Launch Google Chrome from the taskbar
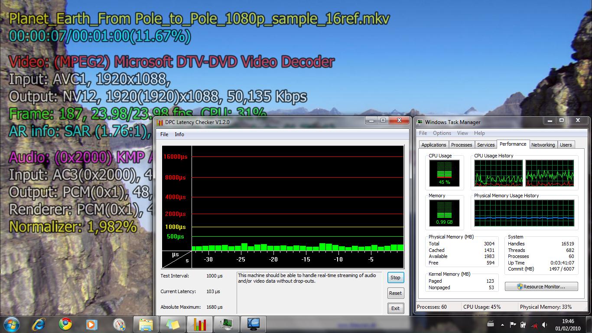Viewport: 592px width, 333px height. click(65, 324)
